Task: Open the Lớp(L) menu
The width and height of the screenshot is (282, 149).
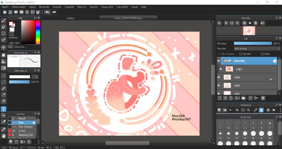Action: (32, 7)
